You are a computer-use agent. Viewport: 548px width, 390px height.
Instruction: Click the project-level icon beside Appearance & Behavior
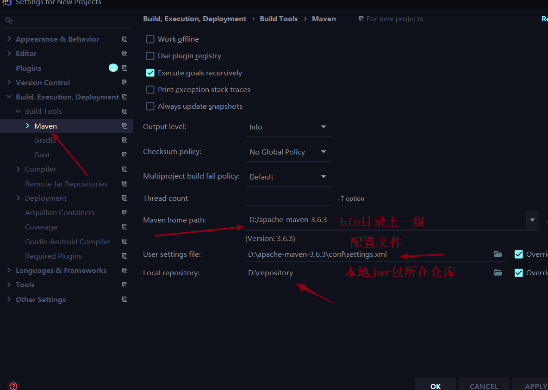[x=125, y=39]
